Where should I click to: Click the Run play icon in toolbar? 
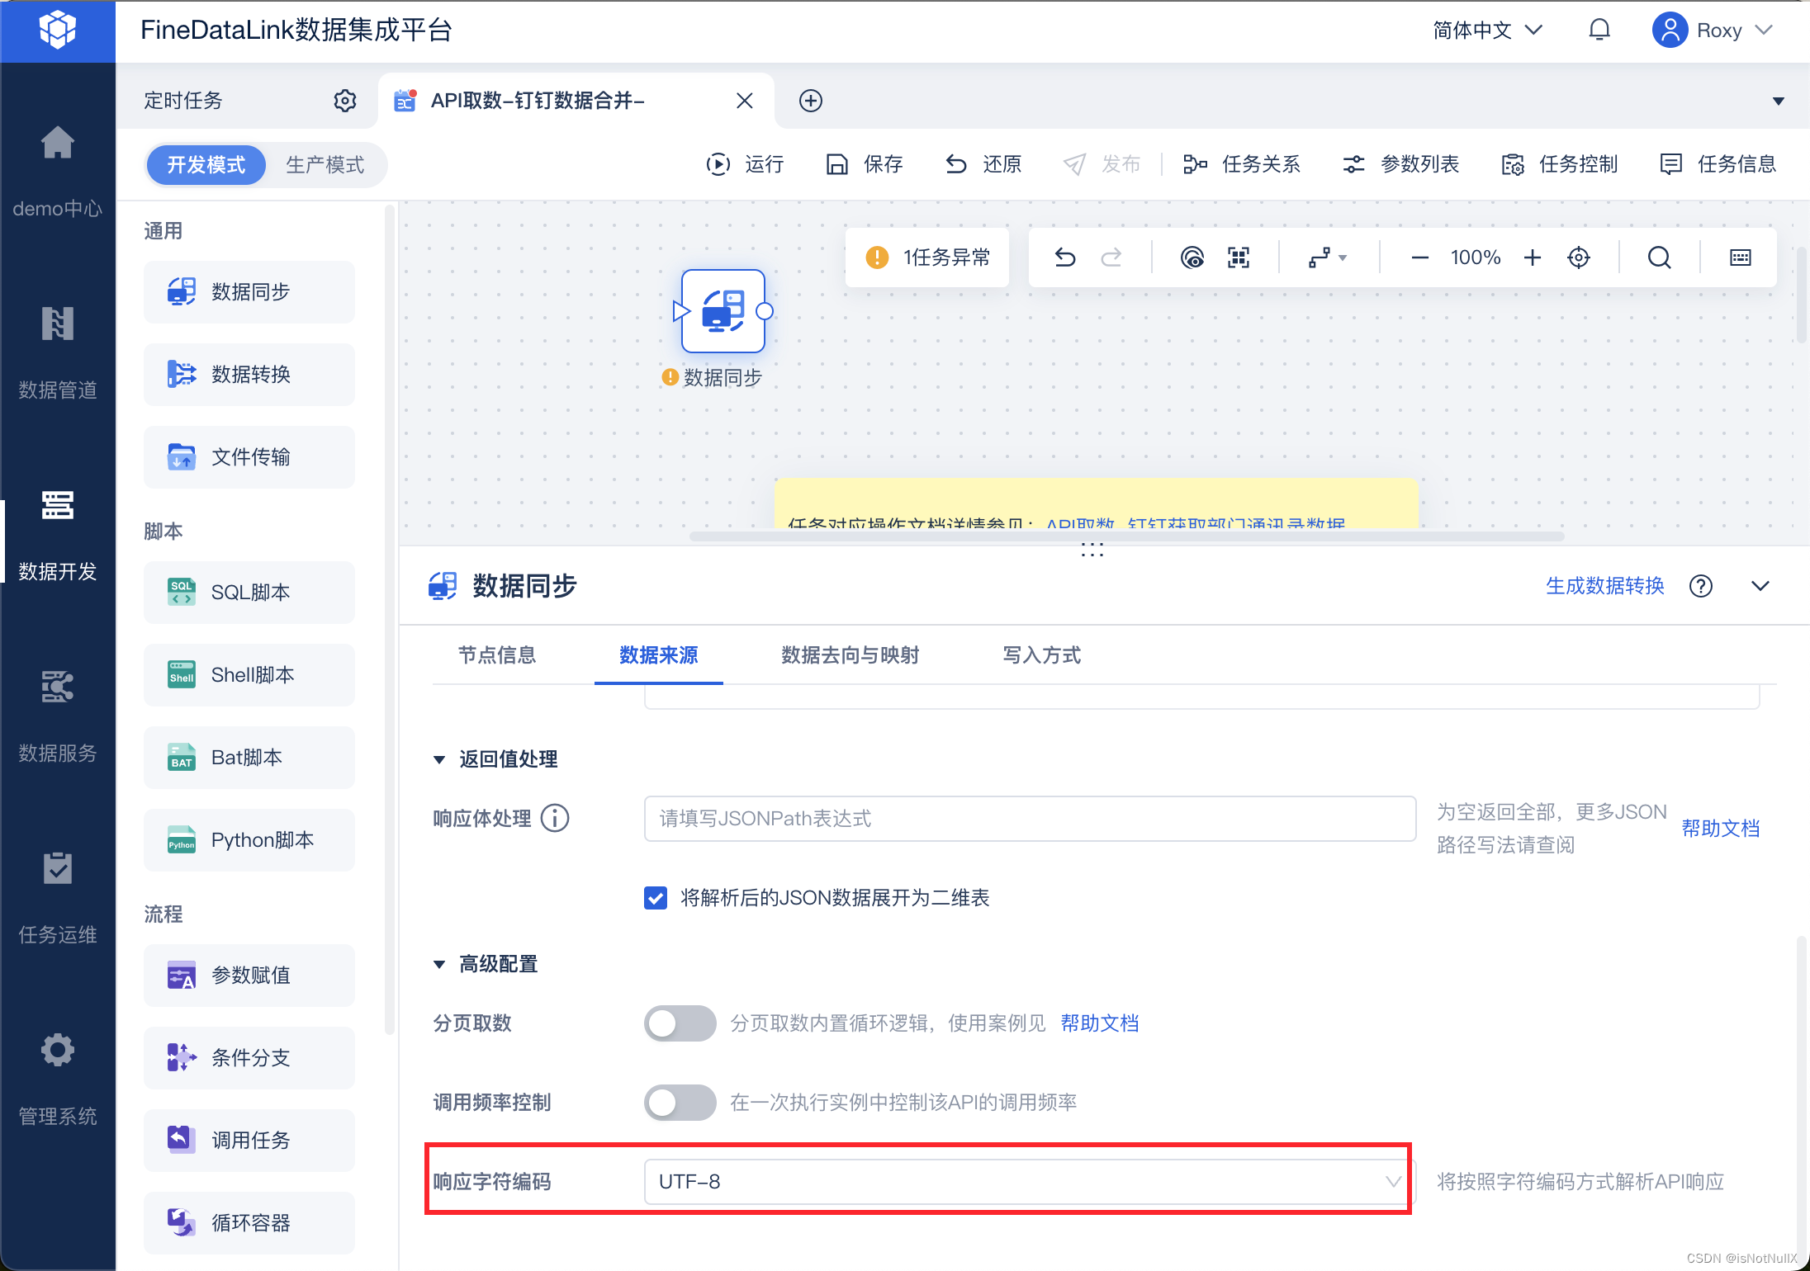(x=718, y=164)
